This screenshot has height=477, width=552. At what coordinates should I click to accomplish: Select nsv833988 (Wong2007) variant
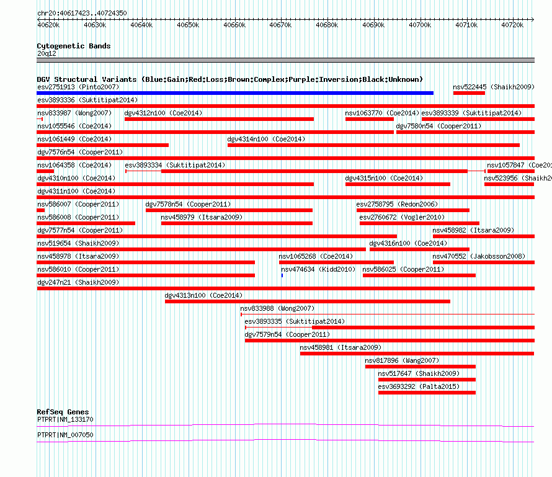point(277,308)
